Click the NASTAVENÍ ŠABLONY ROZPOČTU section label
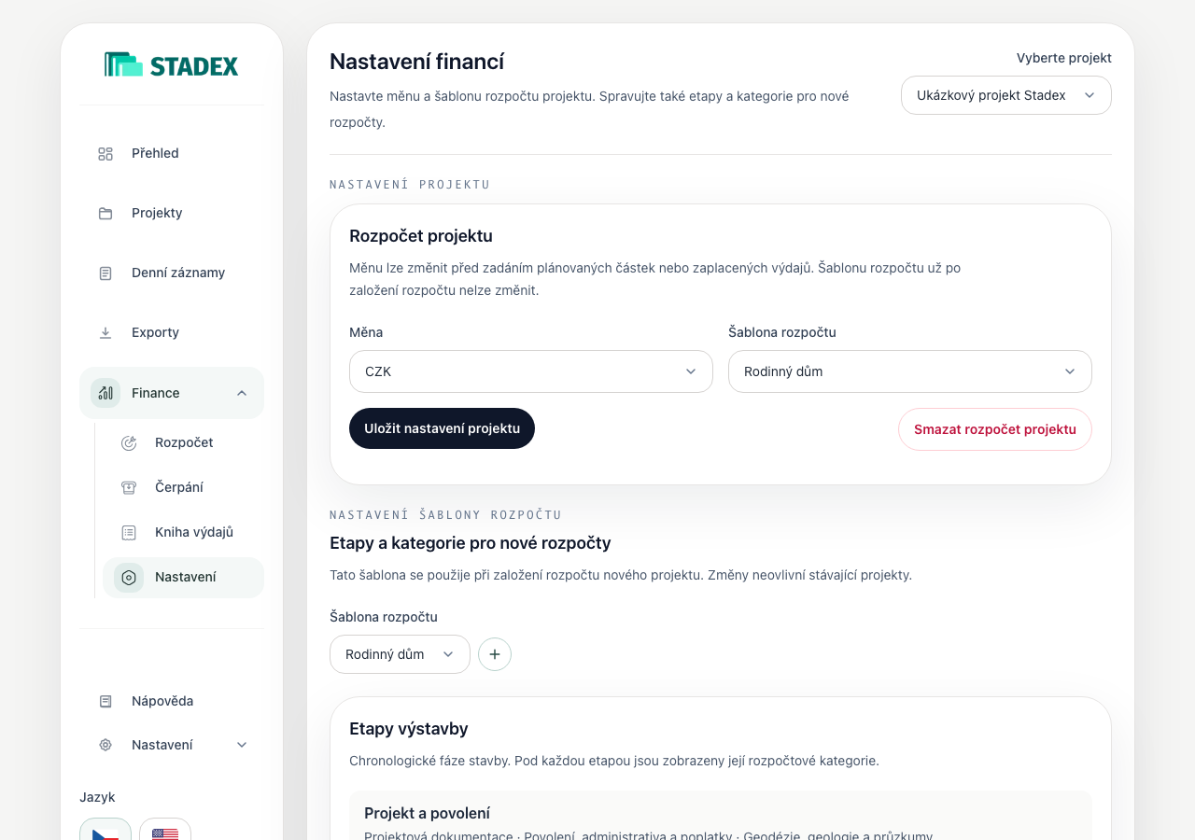 446,515
